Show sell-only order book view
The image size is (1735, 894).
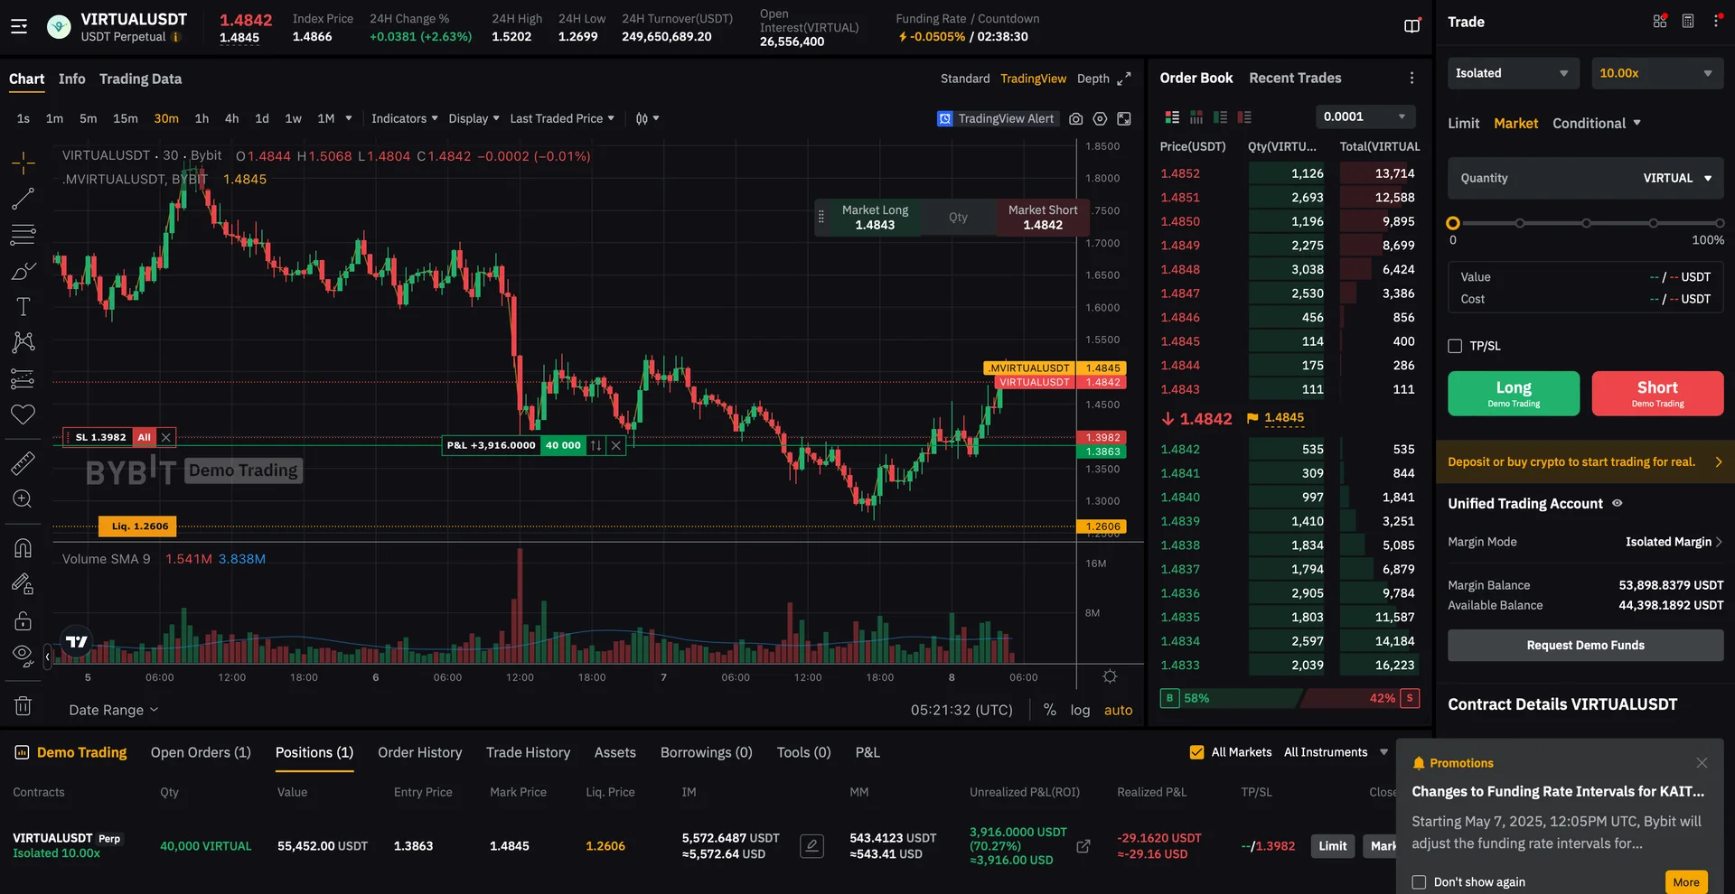(x=1244, y=116)
